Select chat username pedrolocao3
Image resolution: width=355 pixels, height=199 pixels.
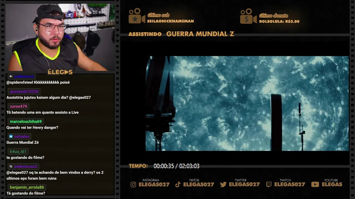point(26,166)
